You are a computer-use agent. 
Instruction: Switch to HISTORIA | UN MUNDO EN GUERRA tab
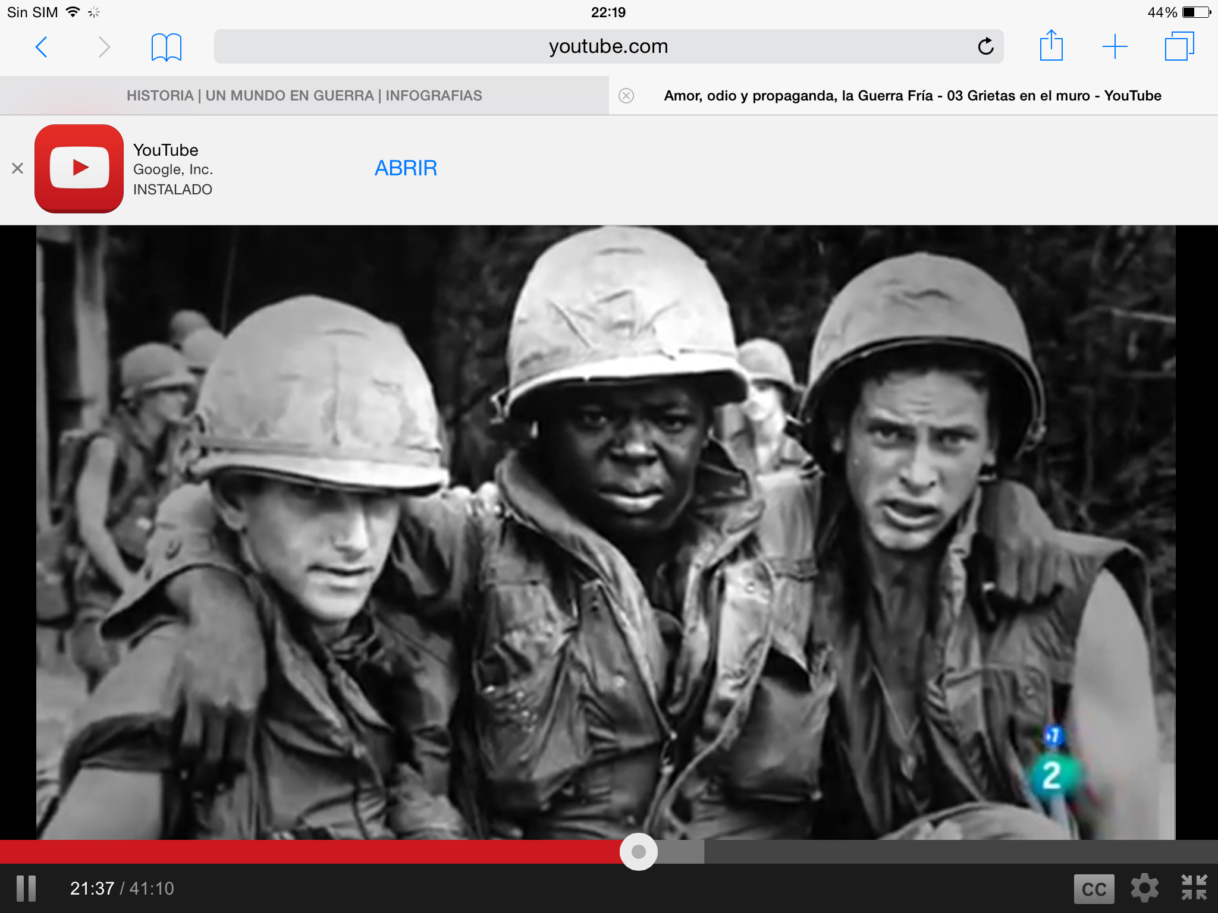[x=304, y=96]
